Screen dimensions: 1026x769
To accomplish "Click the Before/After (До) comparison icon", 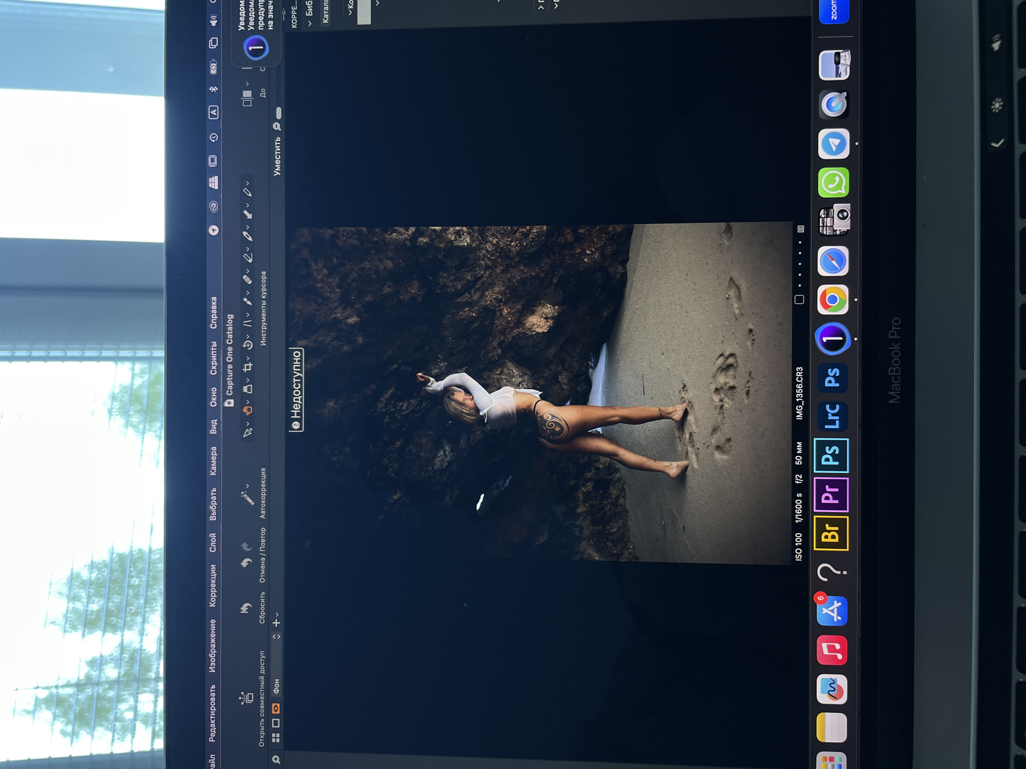I will coord(247,98).
